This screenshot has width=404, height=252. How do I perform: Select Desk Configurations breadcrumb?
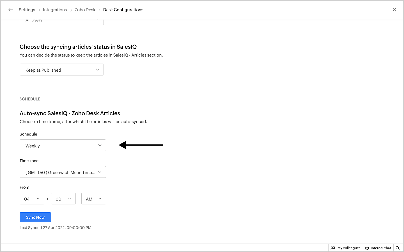coord(123,10)
